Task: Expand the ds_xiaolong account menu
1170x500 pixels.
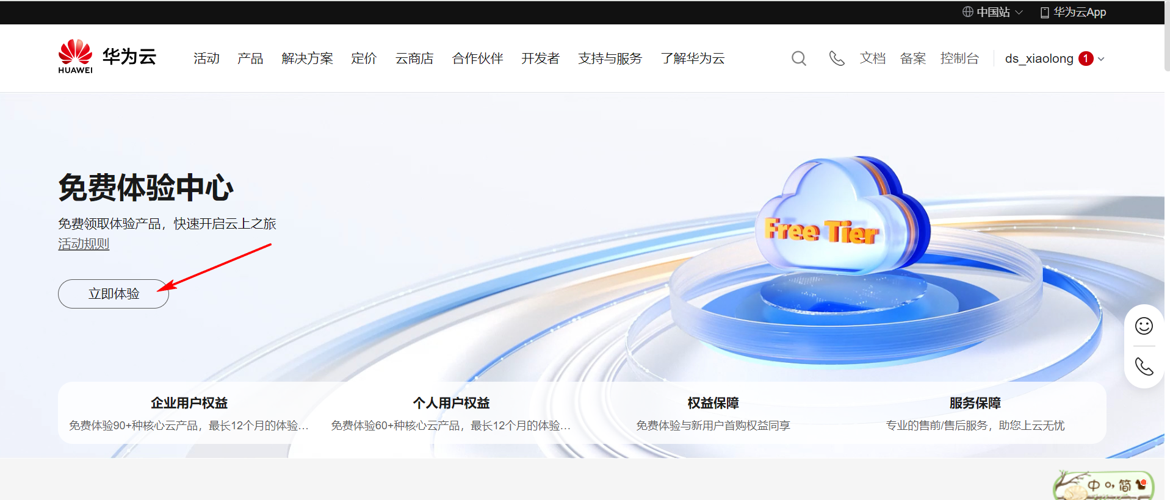Action: [x=1054, y=59]
